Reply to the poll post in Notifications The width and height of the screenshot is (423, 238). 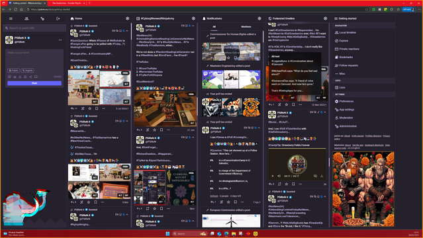213,202
